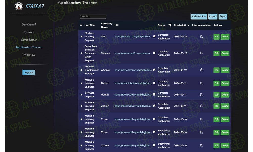Delete the Walmart application row

[x=225, y=53]
